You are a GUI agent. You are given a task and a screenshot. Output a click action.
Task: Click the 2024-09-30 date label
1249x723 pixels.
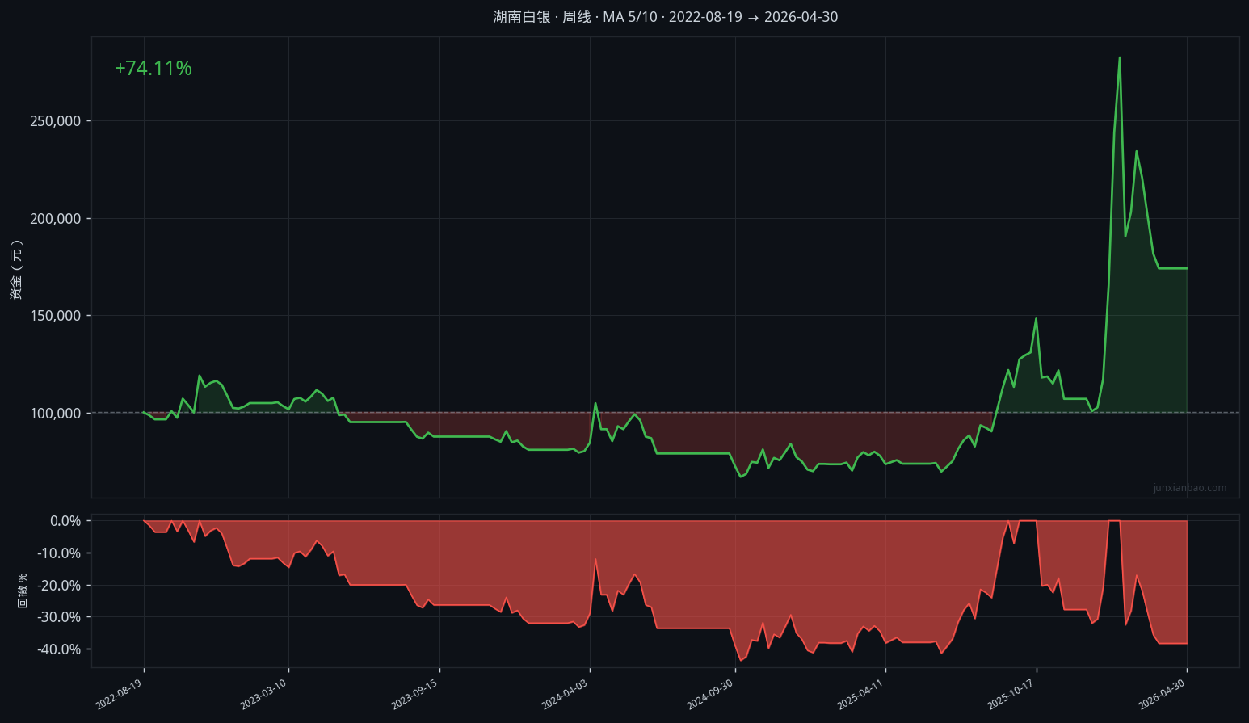pyautogui.click(x=710, y=695)
